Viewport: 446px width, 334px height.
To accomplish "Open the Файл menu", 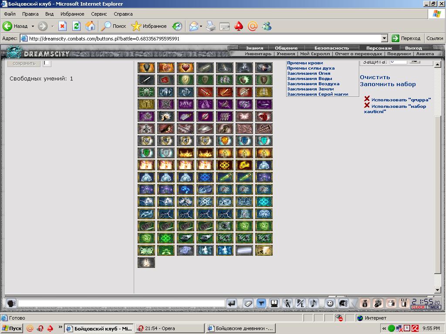I will [10, 14].
